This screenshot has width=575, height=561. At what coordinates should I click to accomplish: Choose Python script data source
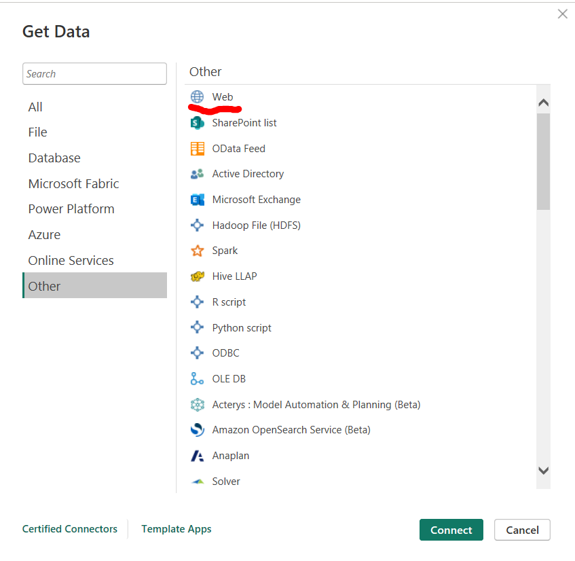(242, 328)
